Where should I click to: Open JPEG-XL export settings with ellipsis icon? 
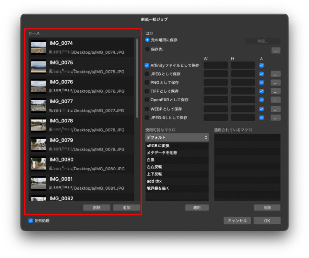point(276,117)
